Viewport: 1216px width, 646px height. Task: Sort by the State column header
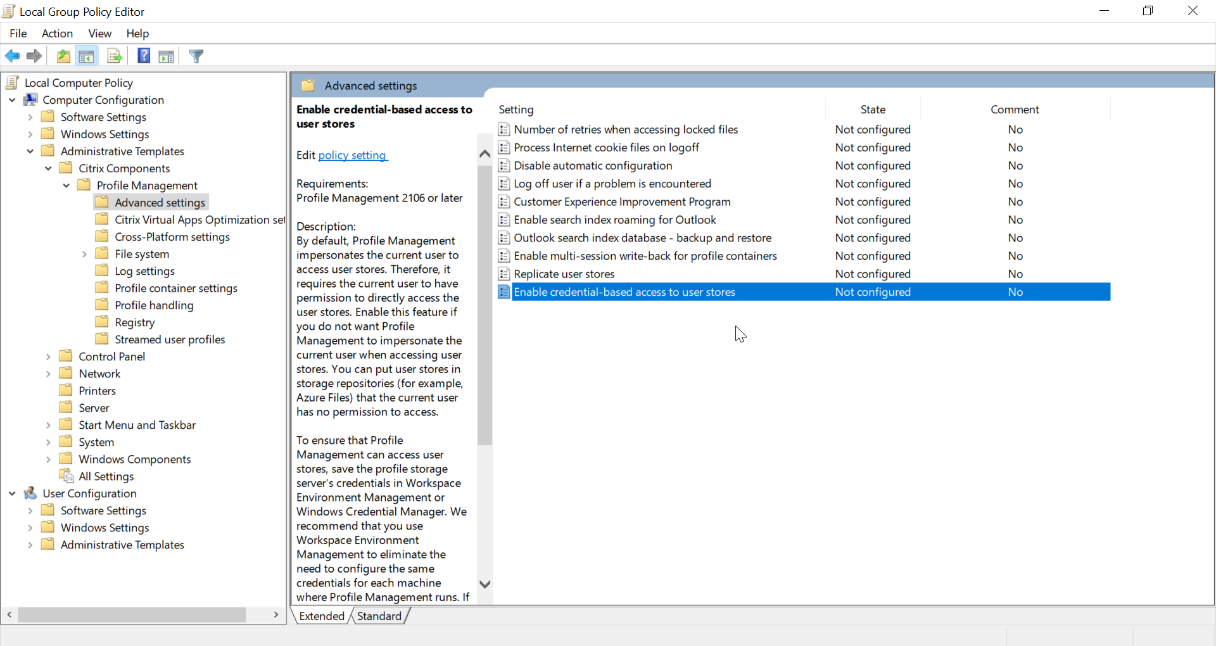pos(873,110)
